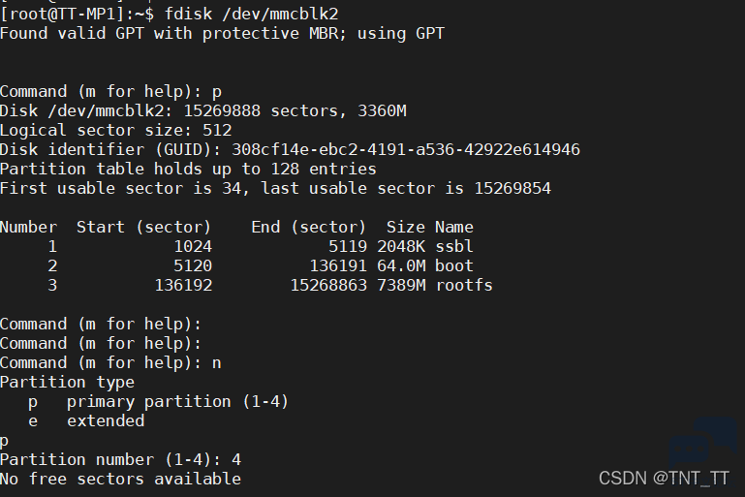
Task: Click the 'Logical sector size: 512' line
Action: tap(116, 131)
